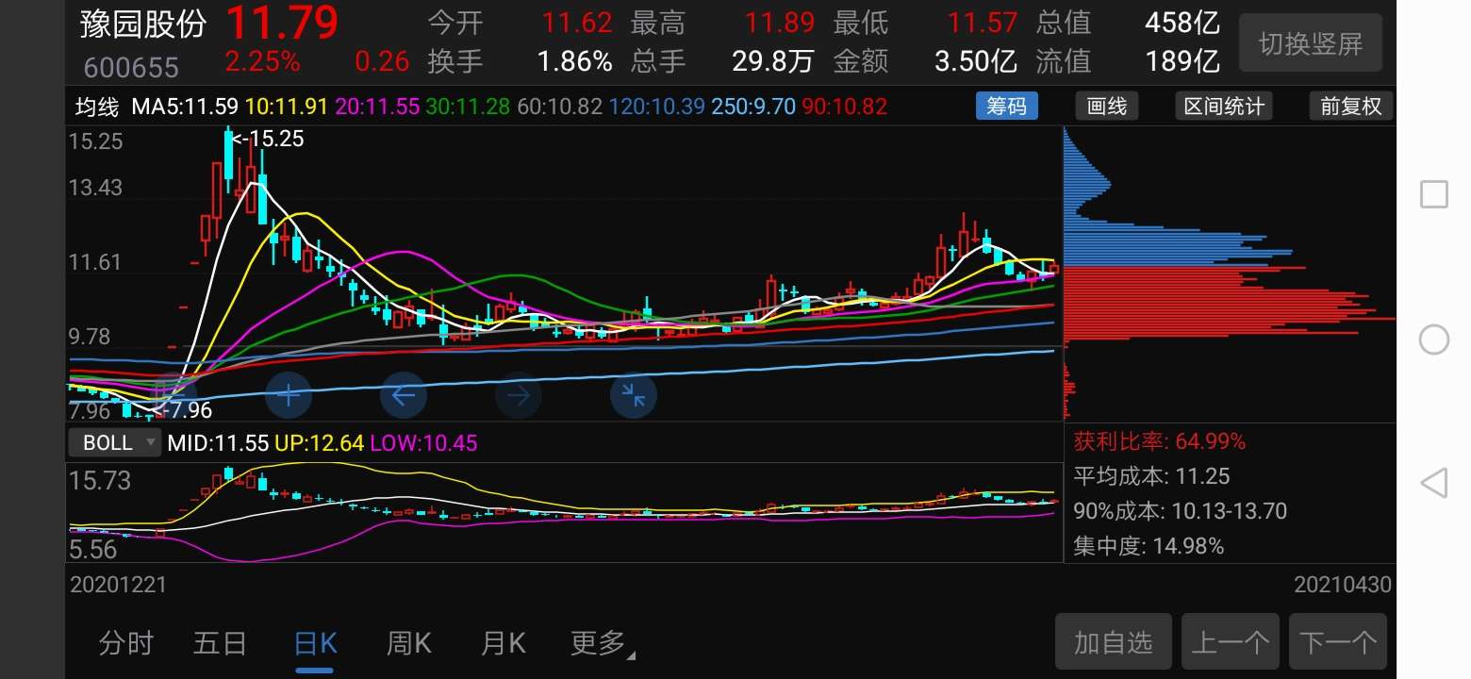1471x679 pixels.
Task: Tap Android recent apps square icon
Action: pyautogui.click(x=1434, y=194)
